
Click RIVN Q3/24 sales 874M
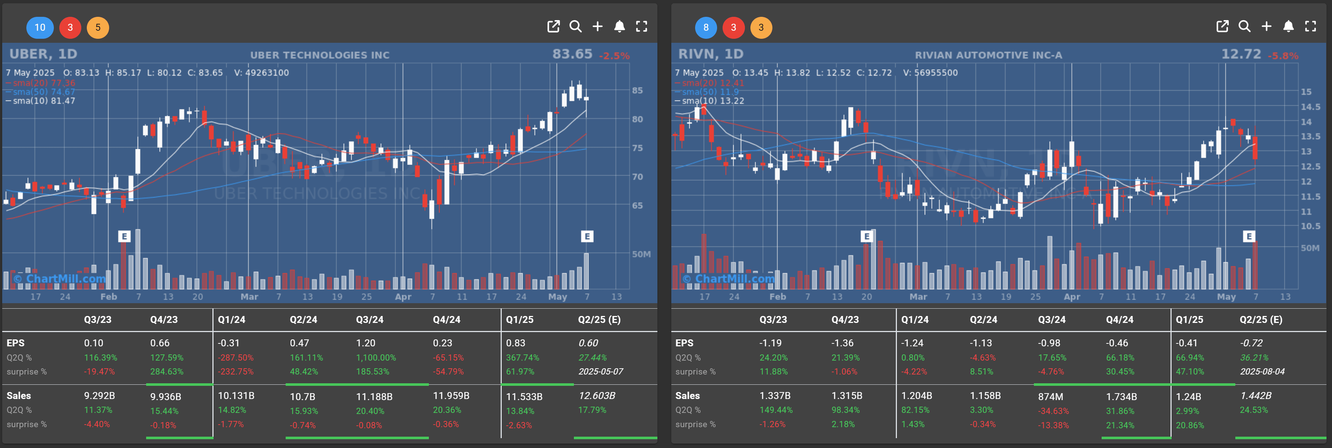pos(1051,397)
